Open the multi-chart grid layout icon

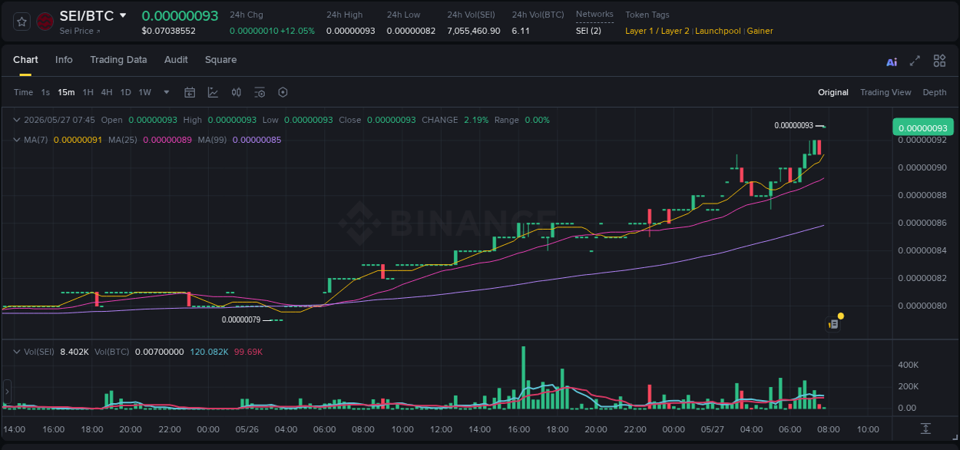pyautogui.click(x=939, y=61)
